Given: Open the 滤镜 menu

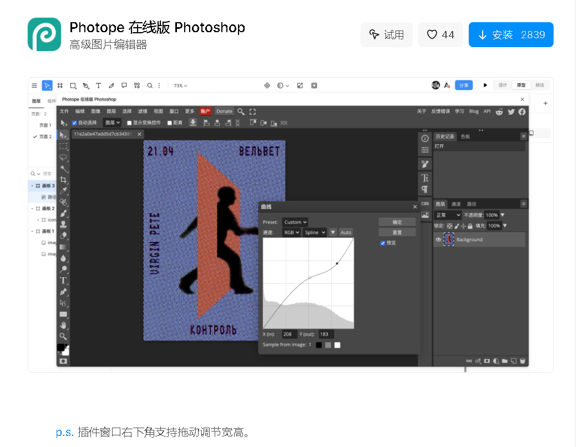Looking at the screenshot, I should (x=143, y=111).
